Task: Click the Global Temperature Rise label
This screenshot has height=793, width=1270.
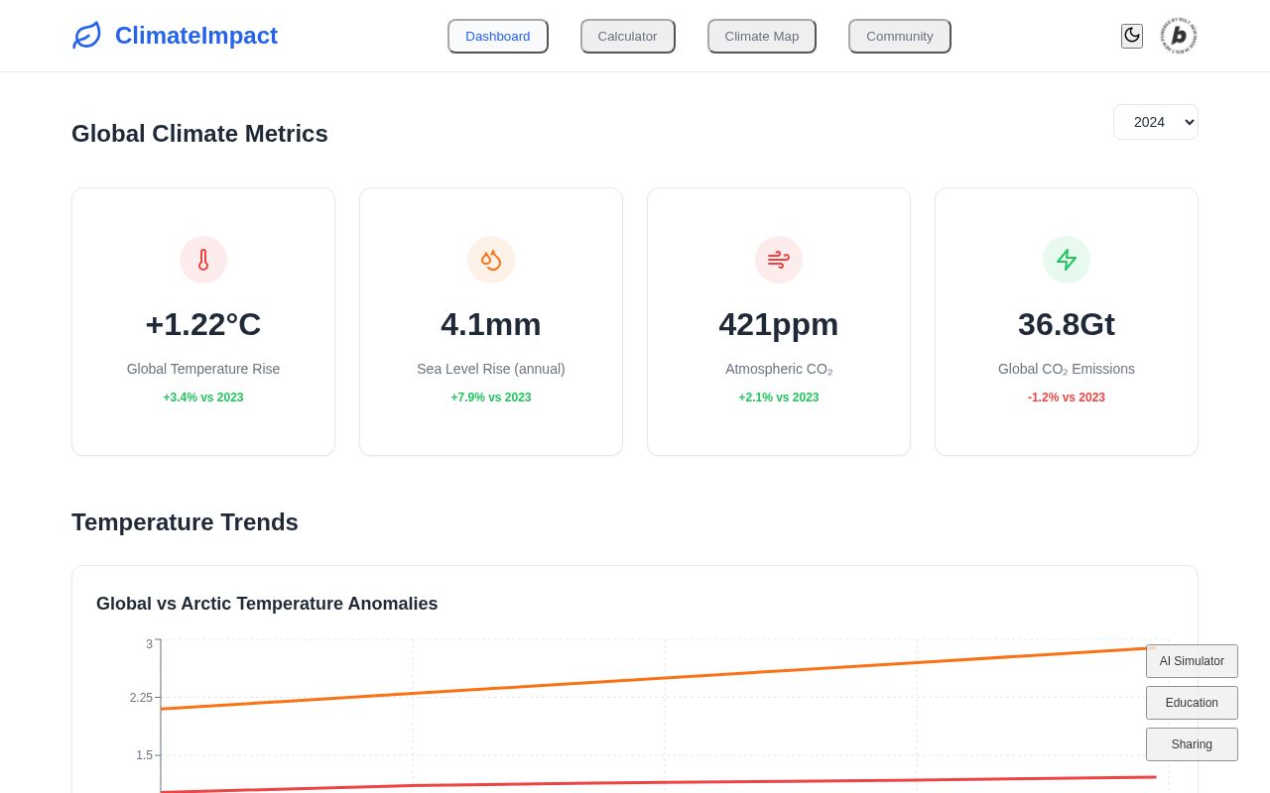Action: pyautogui.click(x=203, y=369)
